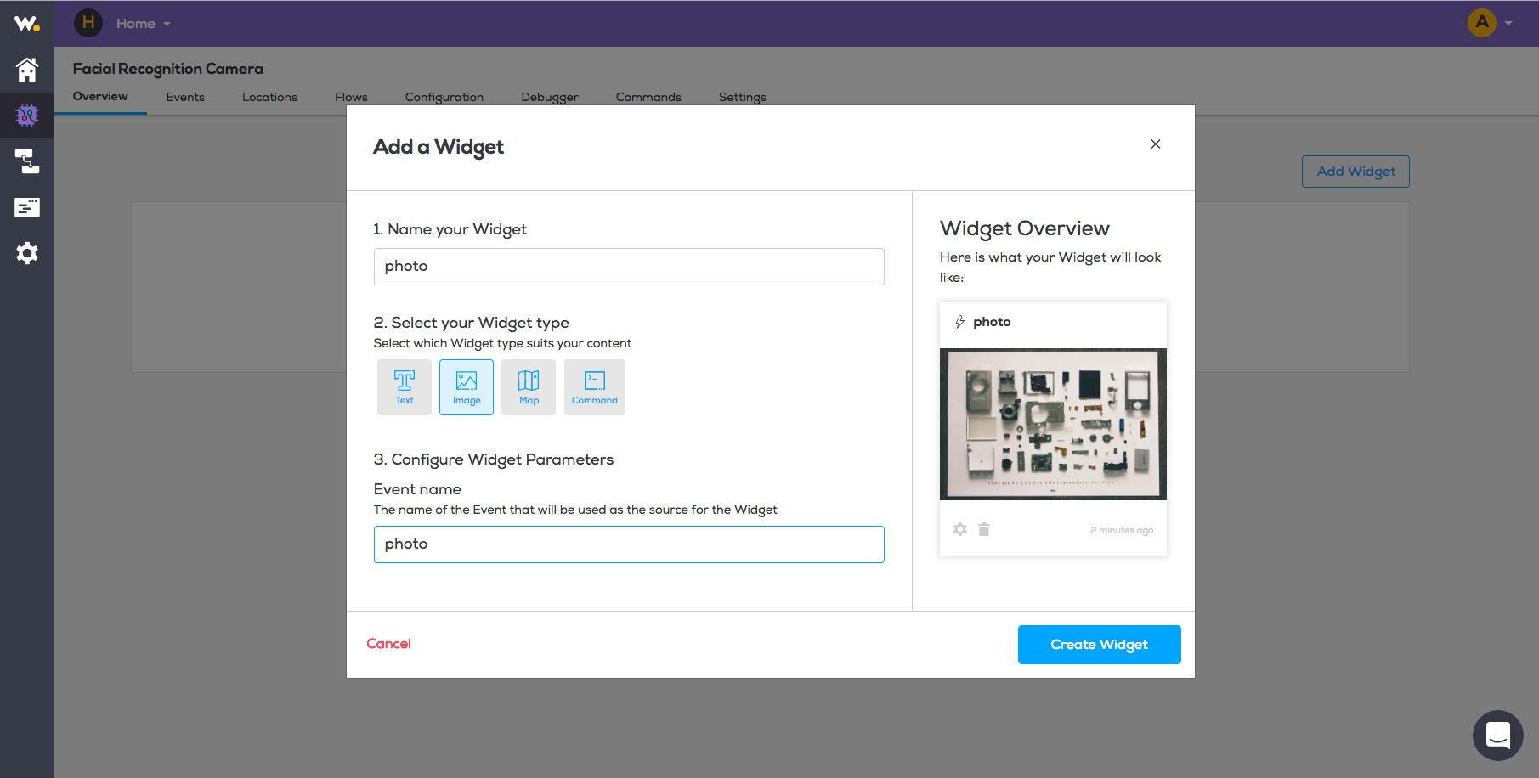Switch to the Flows tab
The height and width of the screenshot is (778, 1539).
tap(351, 98)
